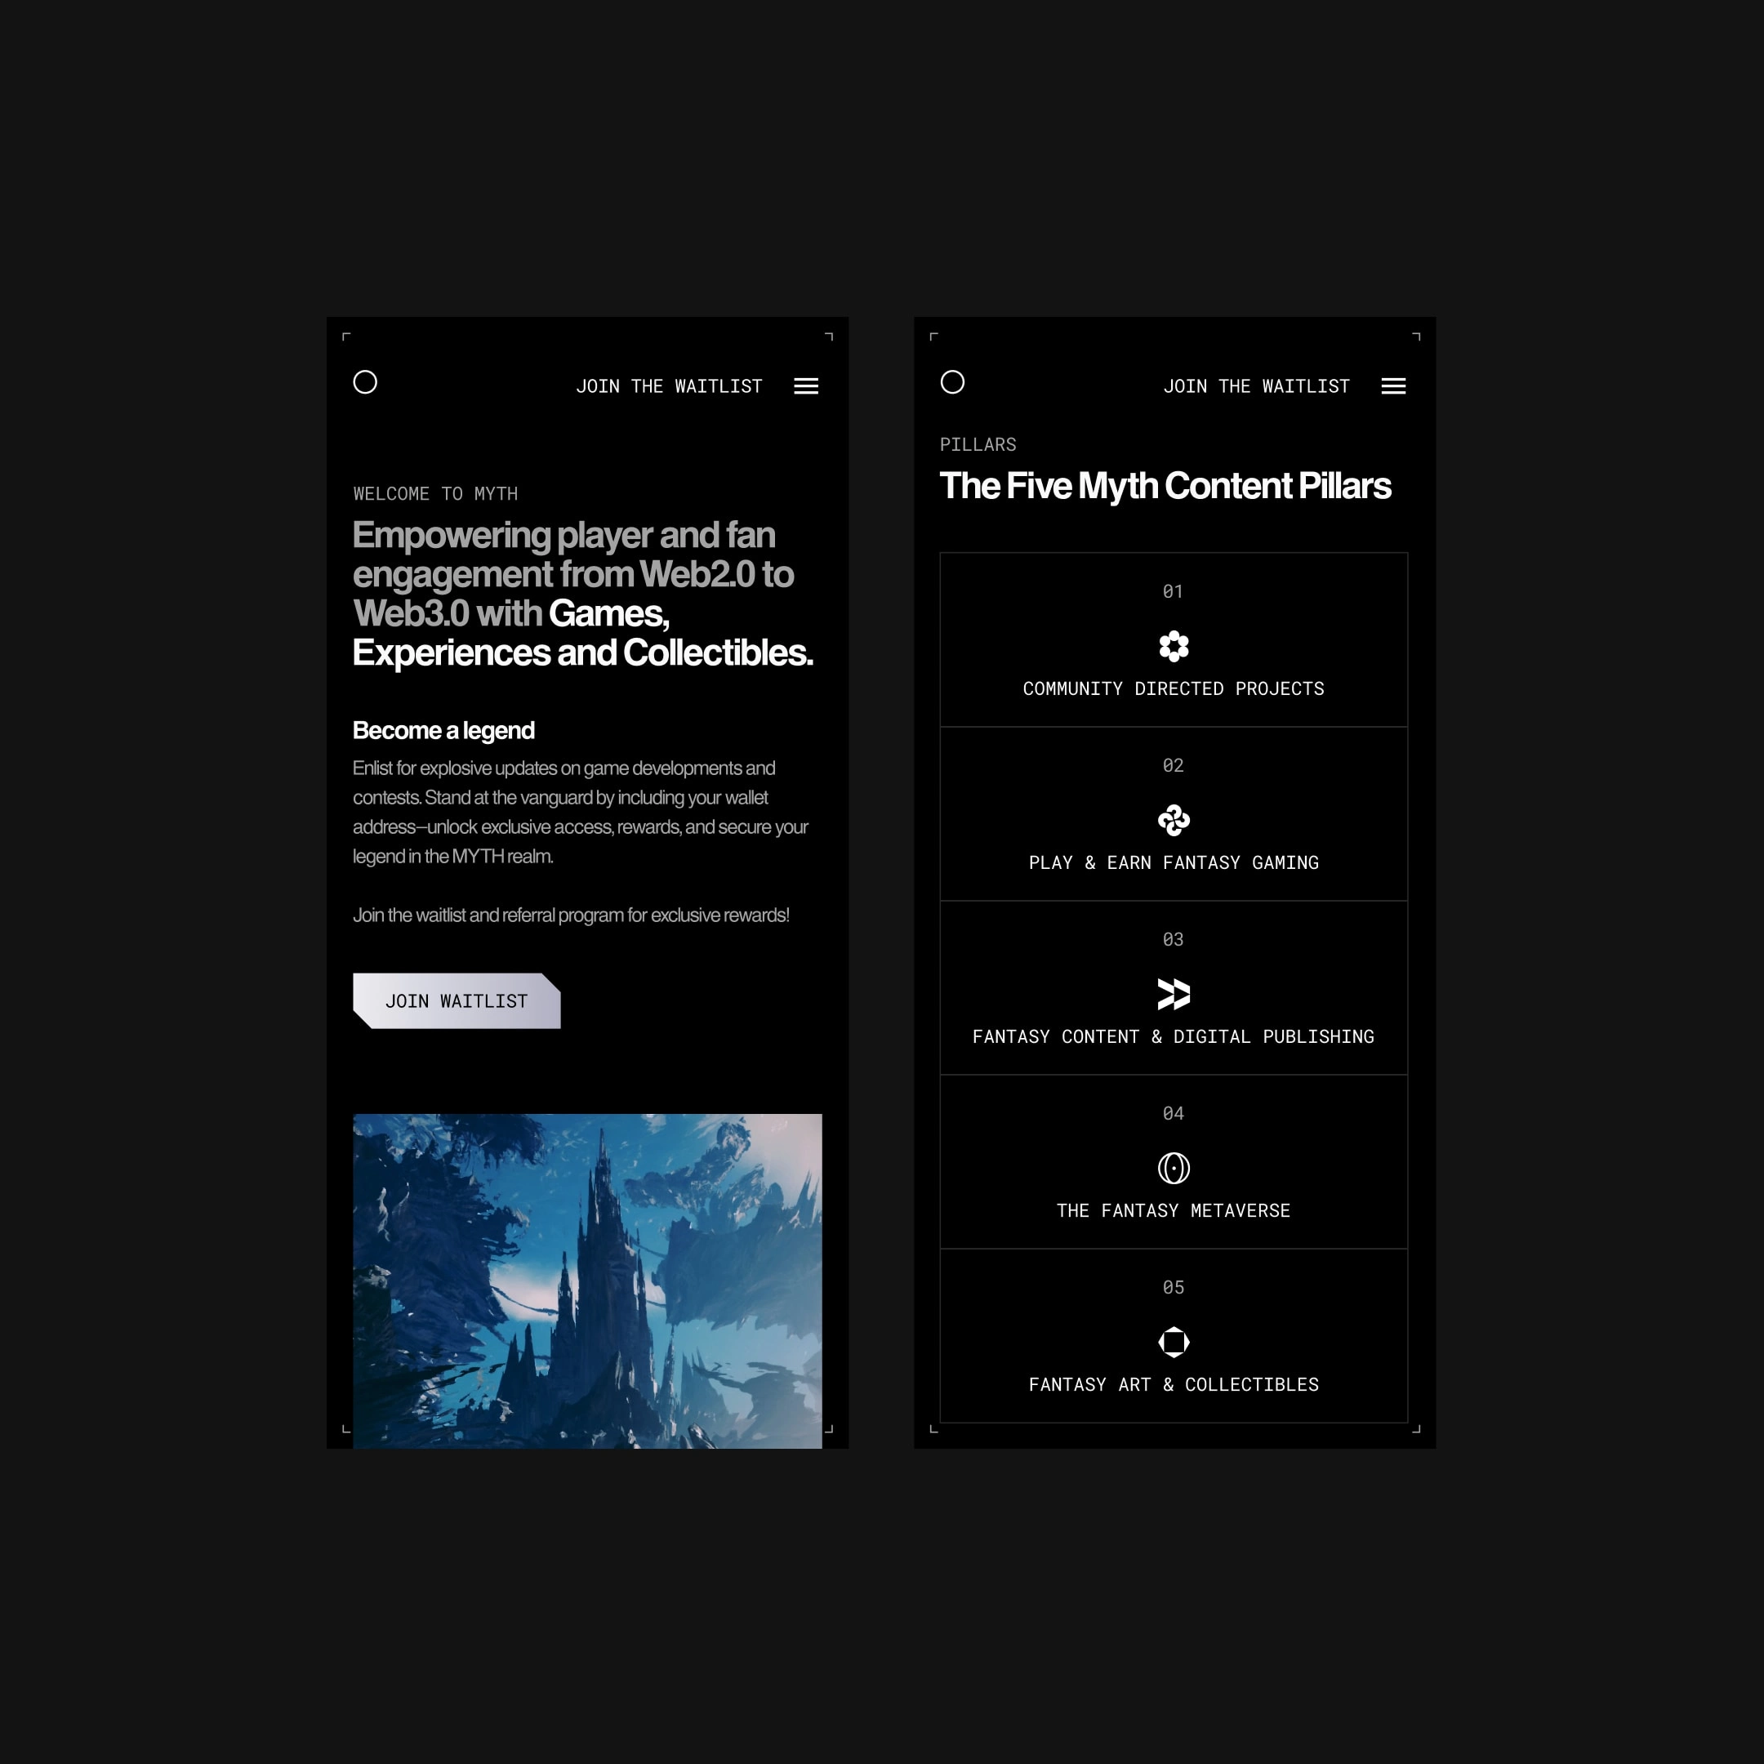Viewport: 1764px width, 1764px height.
Task: Click the Fantasy Metaverse circular icon
Action: pos(1173,1168)
